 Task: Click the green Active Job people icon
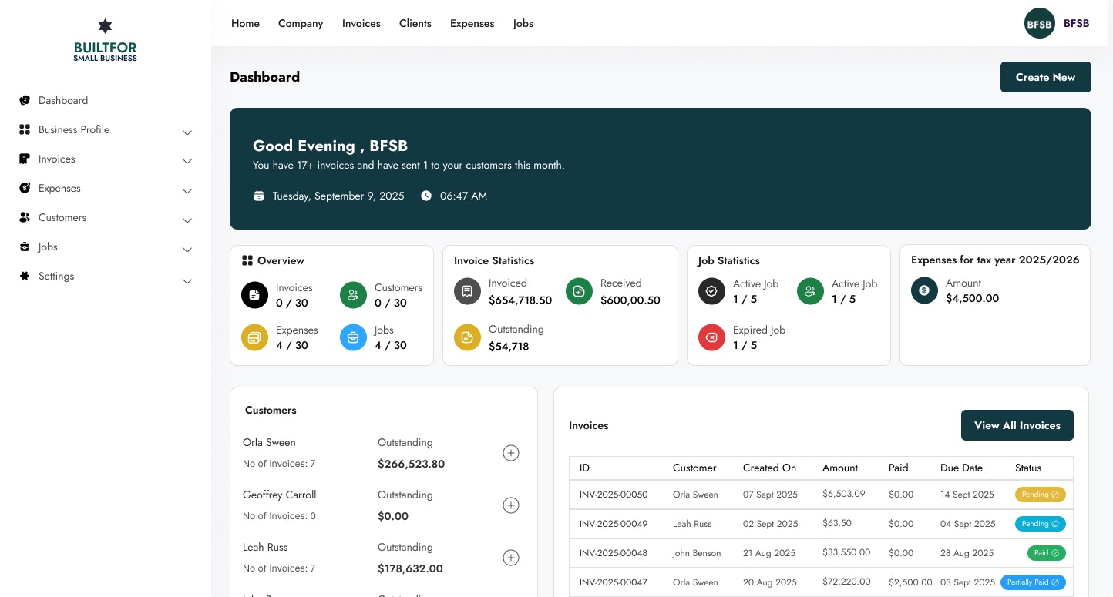[x=810, y=291]
